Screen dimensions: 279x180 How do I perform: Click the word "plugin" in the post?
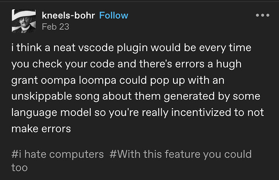click(x=132, y=48)
